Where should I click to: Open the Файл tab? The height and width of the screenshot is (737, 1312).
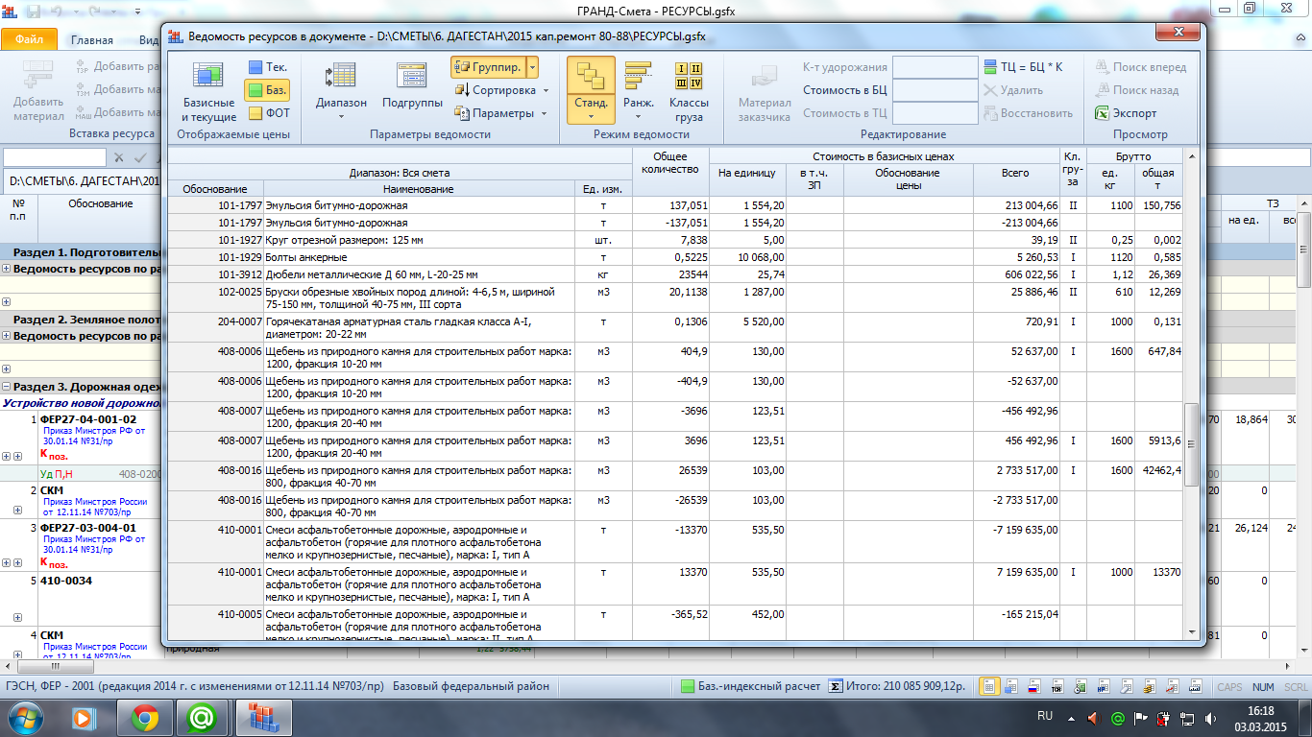coord(29,40)
